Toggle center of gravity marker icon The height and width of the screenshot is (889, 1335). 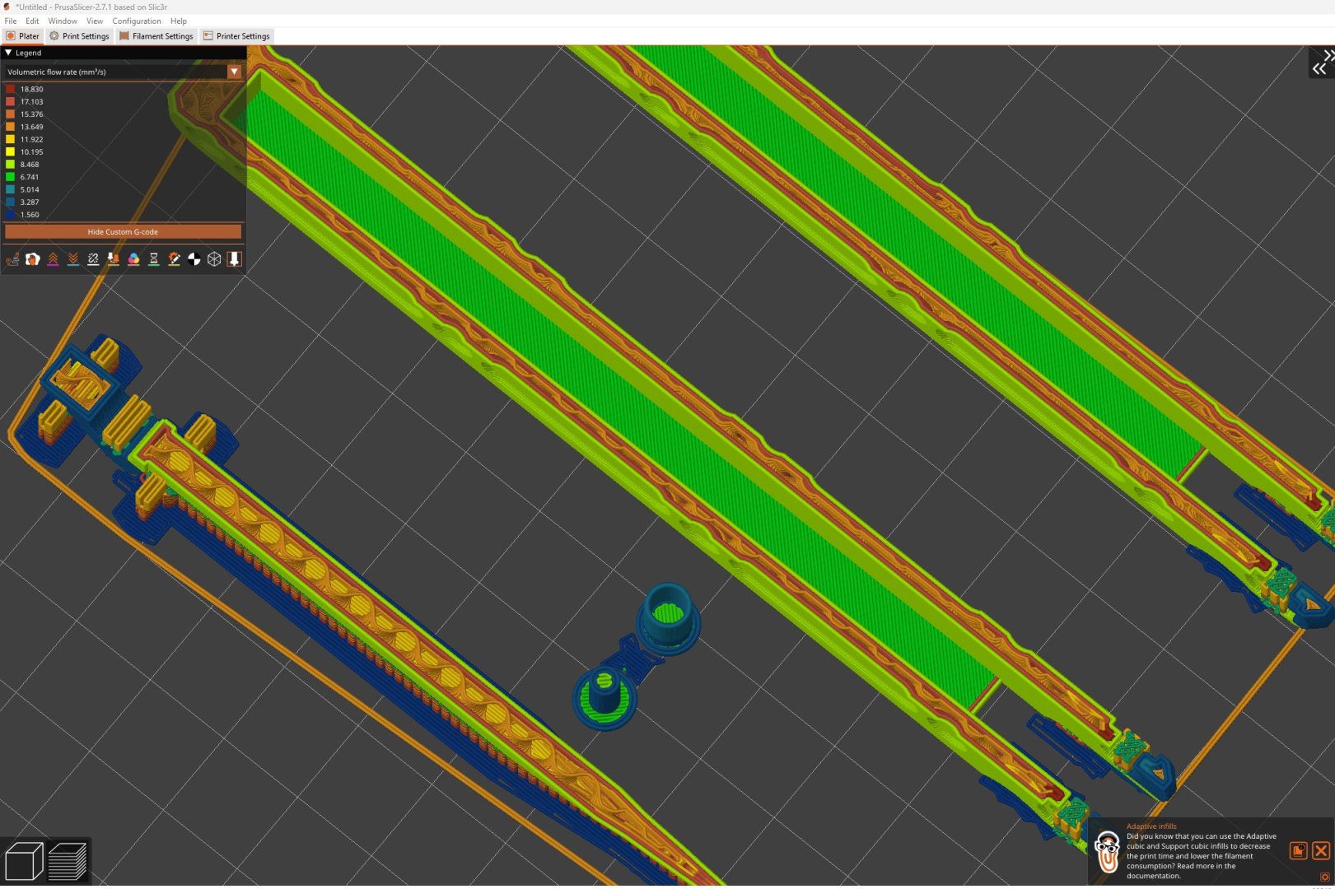tap(194, 259)
